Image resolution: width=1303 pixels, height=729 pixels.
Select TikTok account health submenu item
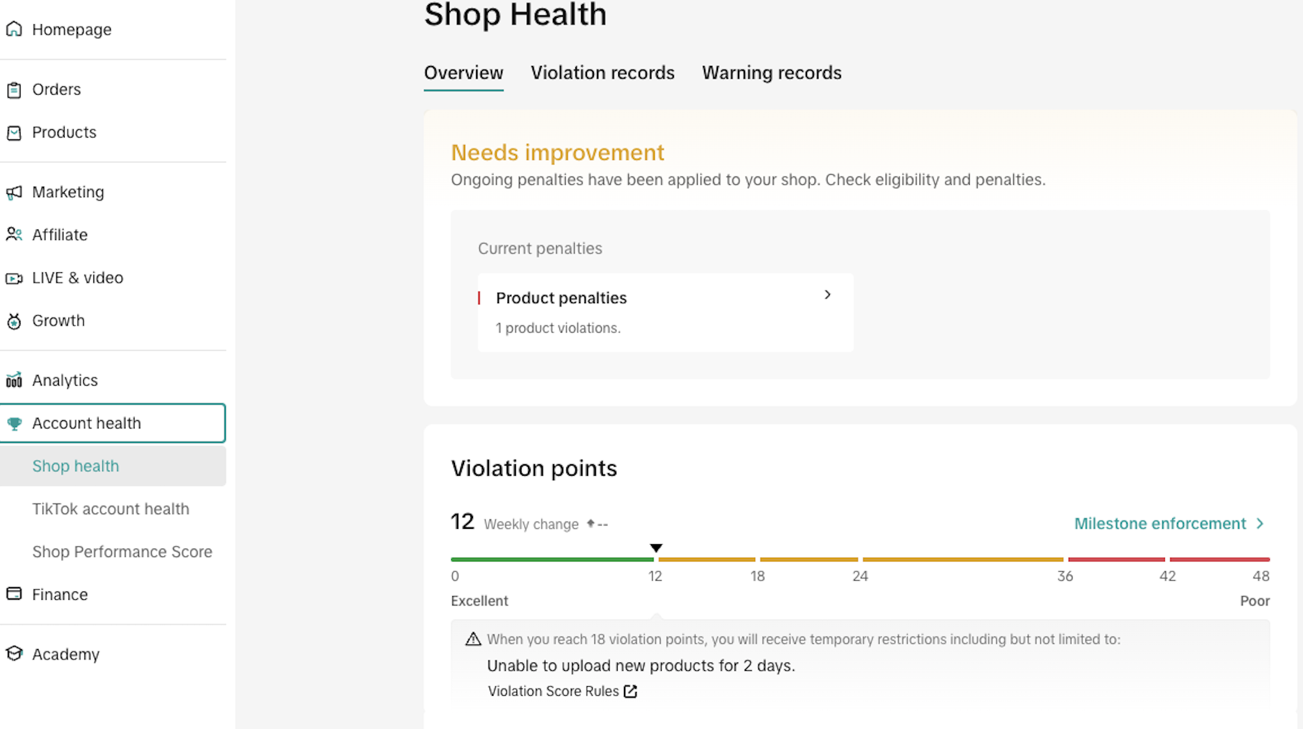click(x=111, y=509)
